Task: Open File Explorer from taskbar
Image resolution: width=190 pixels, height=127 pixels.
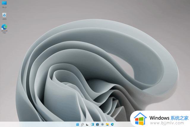Action: point(107,124)
